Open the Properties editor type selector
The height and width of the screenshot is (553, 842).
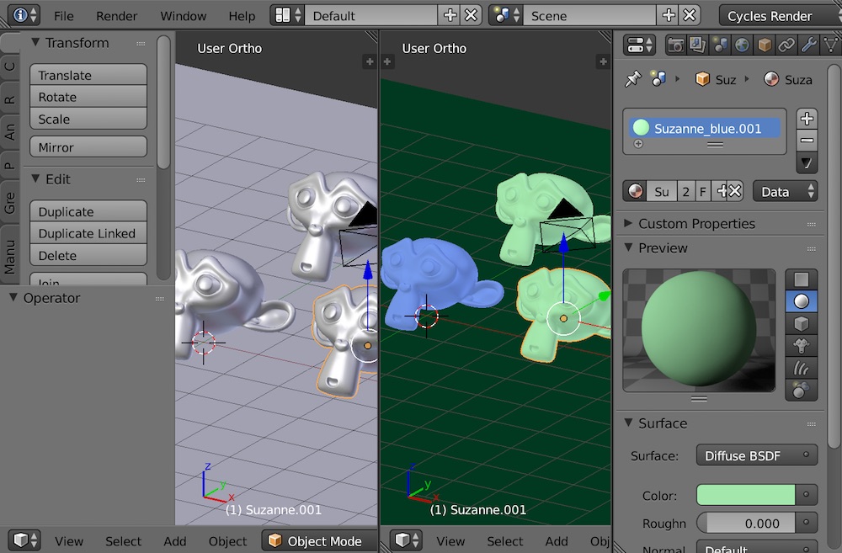click(x=639, y=45)
